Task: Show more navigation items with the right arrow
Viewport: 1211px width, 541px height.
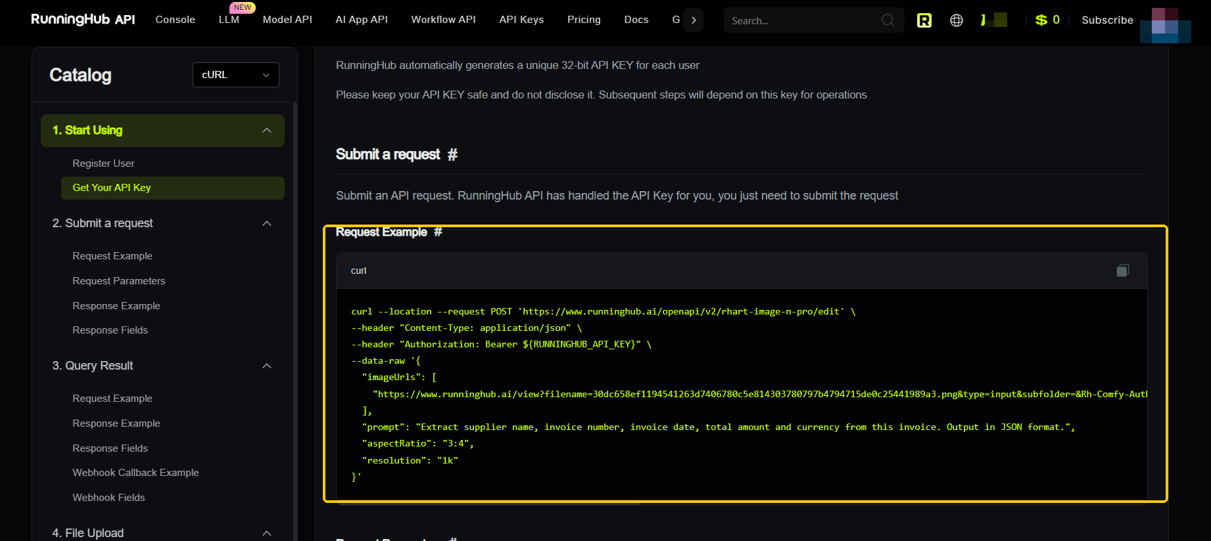Action: [x=694, y=20]
